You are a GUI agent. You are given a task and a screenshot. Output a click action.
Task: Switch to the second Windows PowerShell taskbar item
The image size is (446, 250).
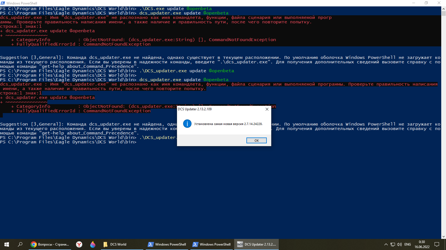click(212, 244)
